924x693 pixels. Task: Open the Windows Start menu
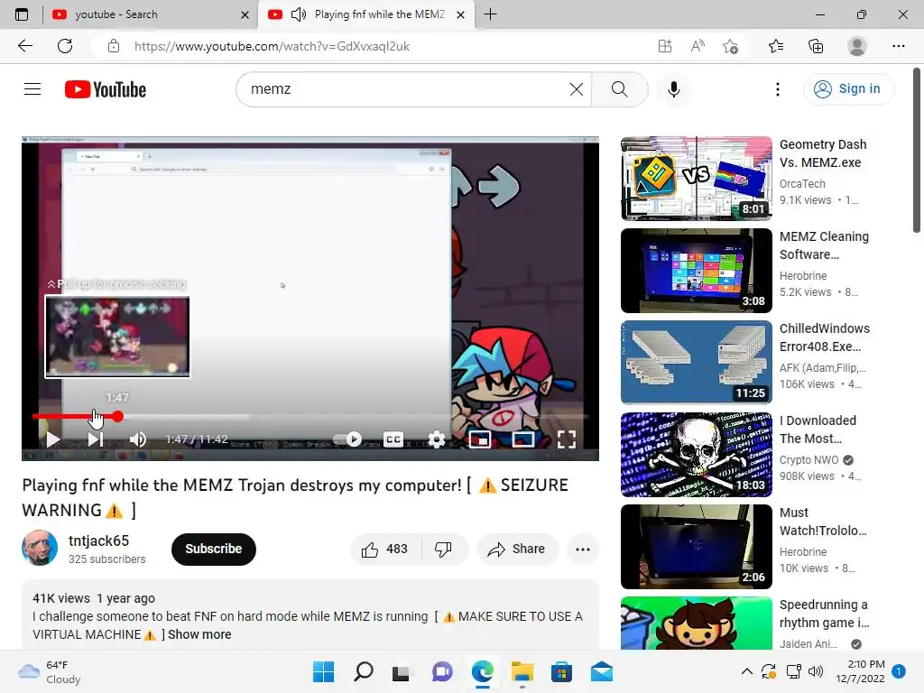point(324,671)
